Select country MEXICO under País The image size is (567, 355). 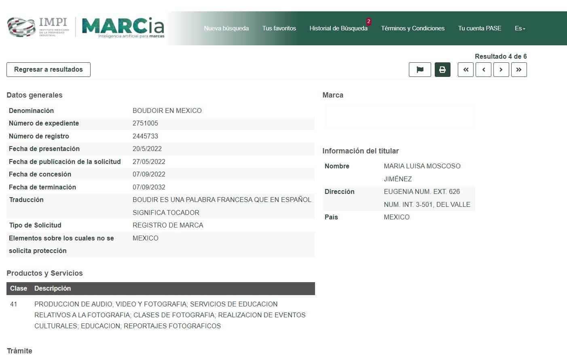click(x=397, y=217)
